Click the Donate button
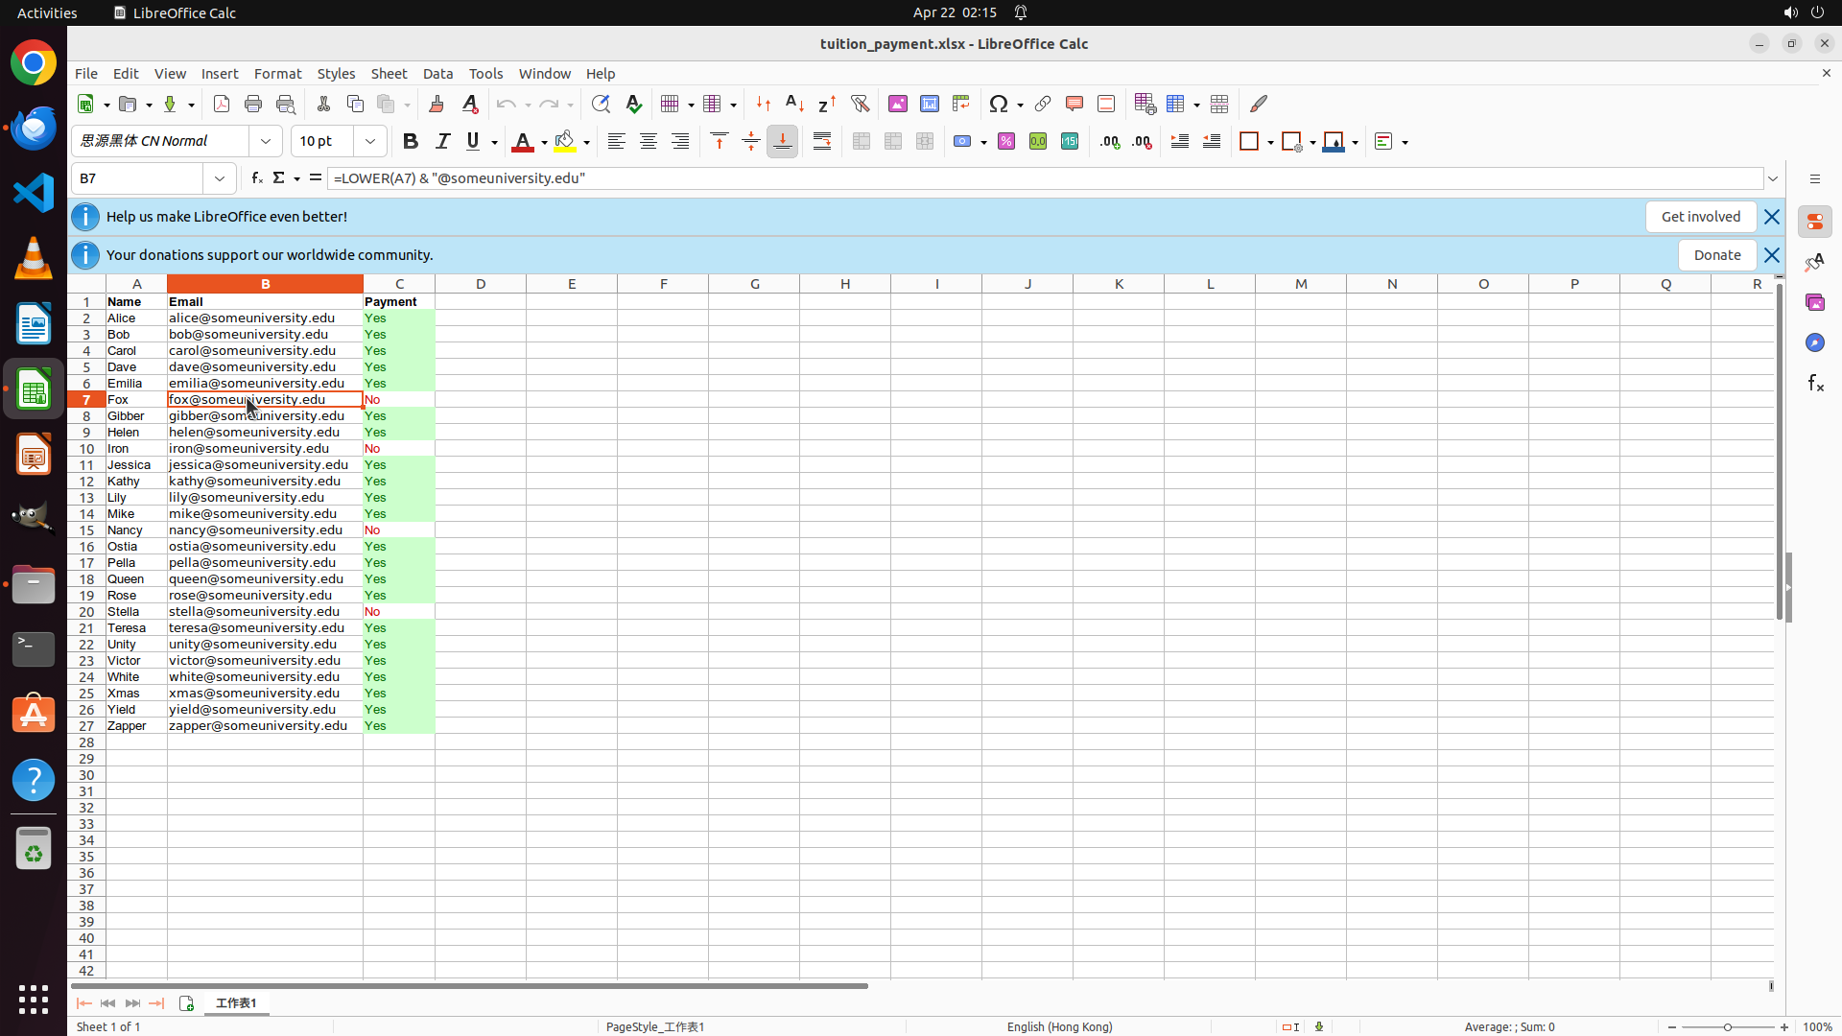 1716,255
